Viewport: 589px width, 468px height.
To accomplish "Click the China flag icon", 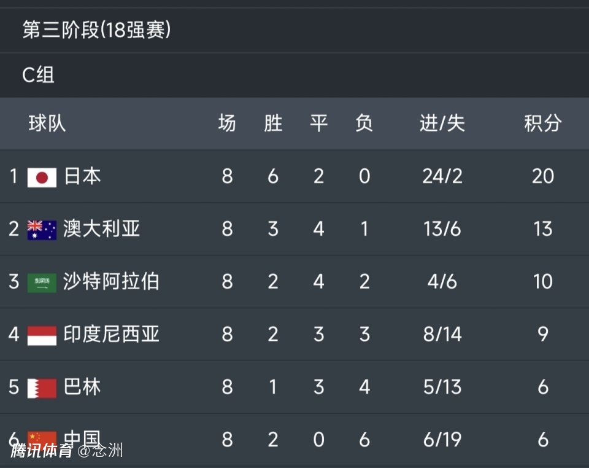I will point(42,437).
